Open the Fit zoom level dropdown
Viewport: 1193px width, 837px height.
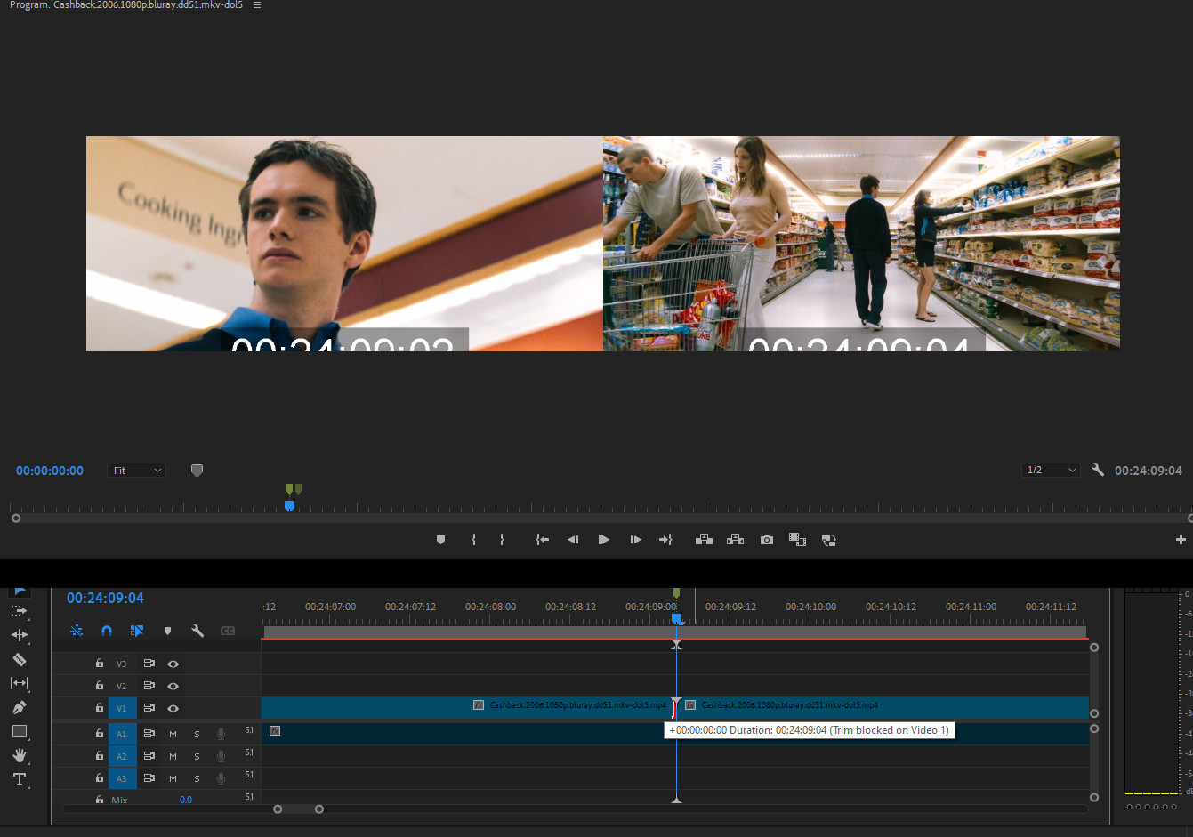coord(136,471)
